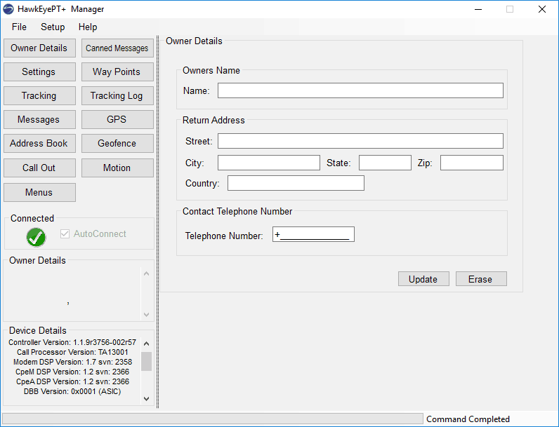The image size is (559, 427).
Task: Close the HawkEyePT+ Manager window
Action: point(542,9)
